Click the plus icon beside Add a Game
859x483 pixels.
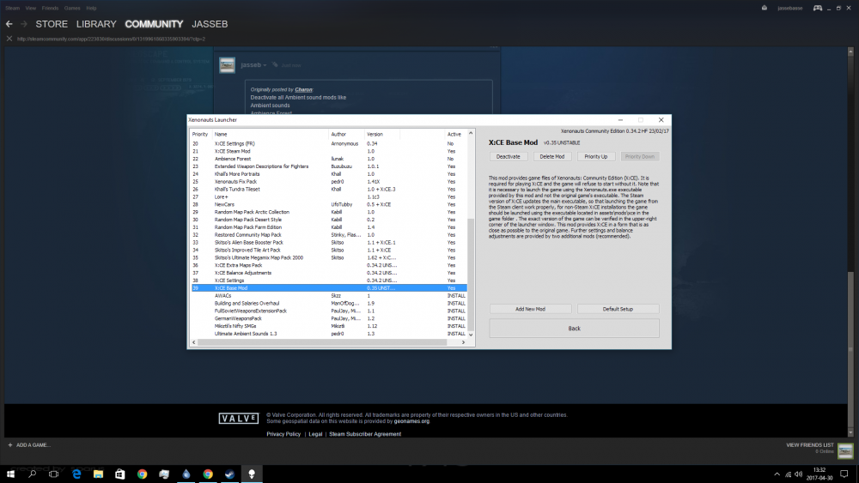9,445
